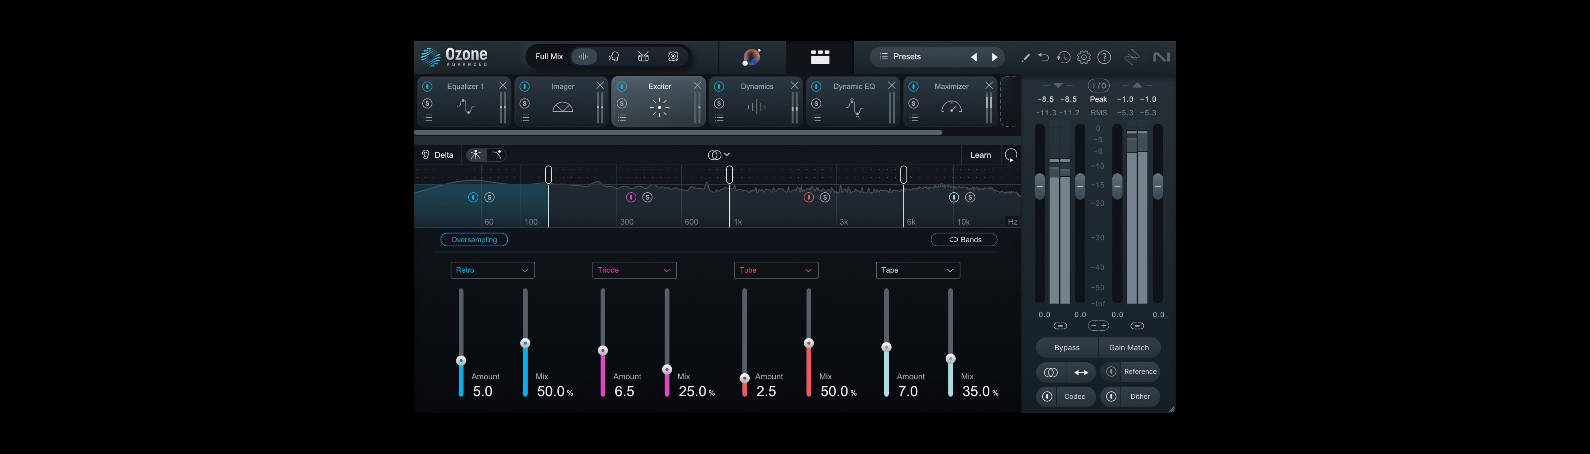The image size is (1590, 454).
Task: Toggle the mono overlapping circles button near Bypass
Action: 1051,372
